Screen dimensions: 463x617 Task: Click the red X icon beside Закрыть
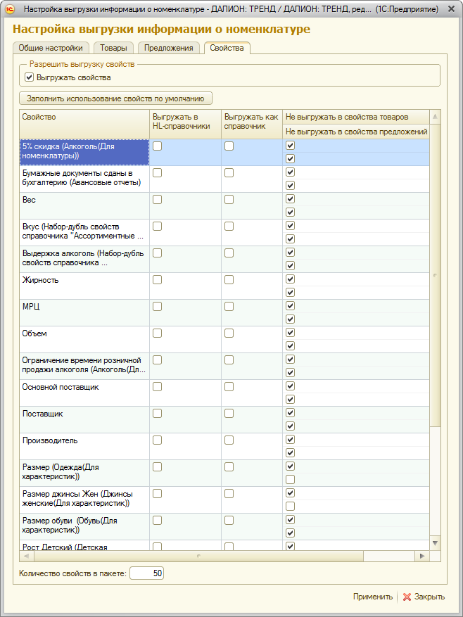point(407,597)
